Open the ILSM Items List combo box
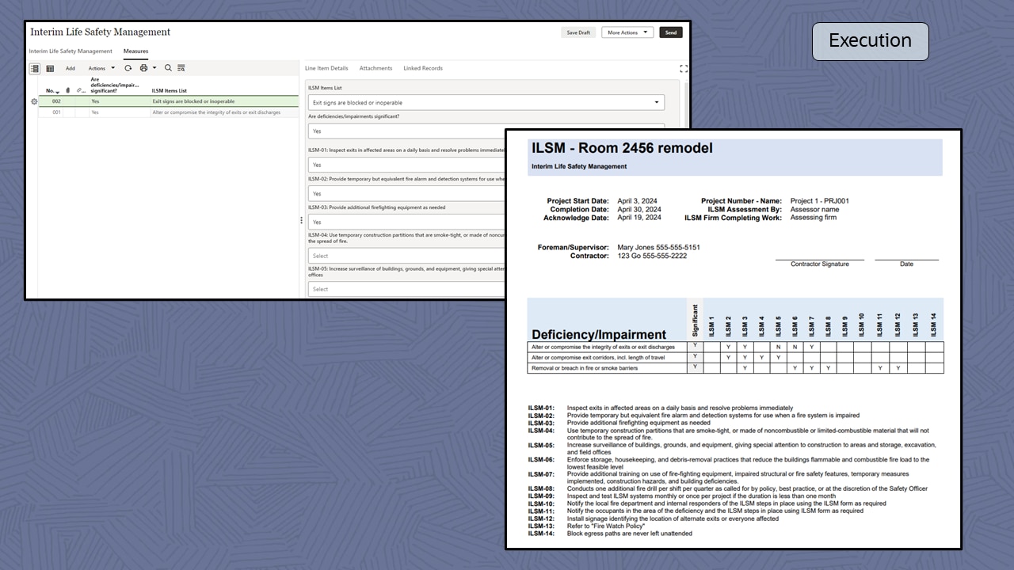Screen dimensions: 1014x570 [486, 103]
